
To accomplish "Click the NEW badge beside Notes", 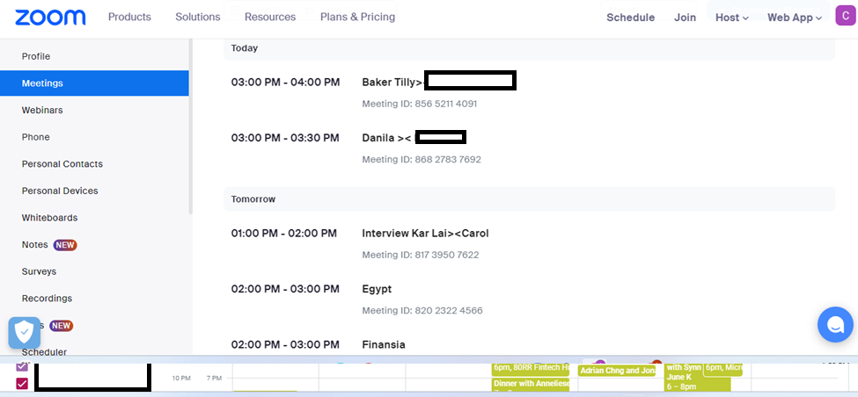I will (x=65, y=245).
